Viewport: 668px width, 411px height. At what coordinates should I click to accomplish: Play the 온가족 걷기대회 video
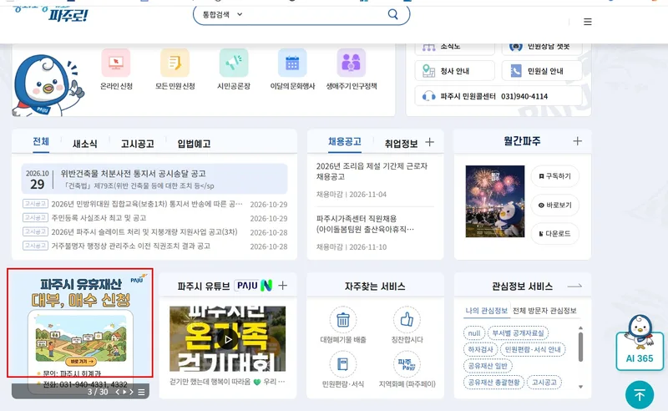(228, 339)
